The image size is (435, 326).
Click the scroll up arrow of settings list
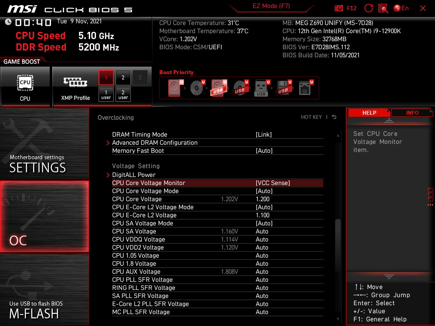(338, 135)
